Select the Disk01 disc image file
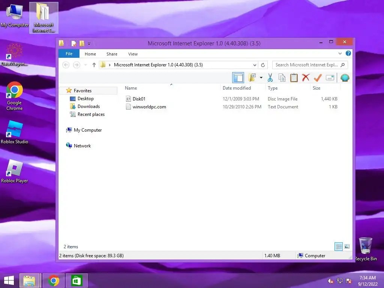This screenshot has height=288, width=384. pos(139,99)
